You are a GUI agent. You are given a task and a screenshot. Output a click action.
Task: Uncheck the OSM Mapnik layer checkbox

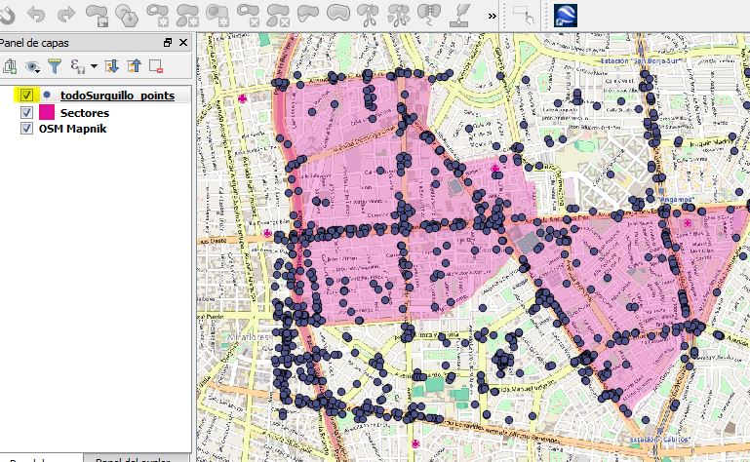point(26,129)
